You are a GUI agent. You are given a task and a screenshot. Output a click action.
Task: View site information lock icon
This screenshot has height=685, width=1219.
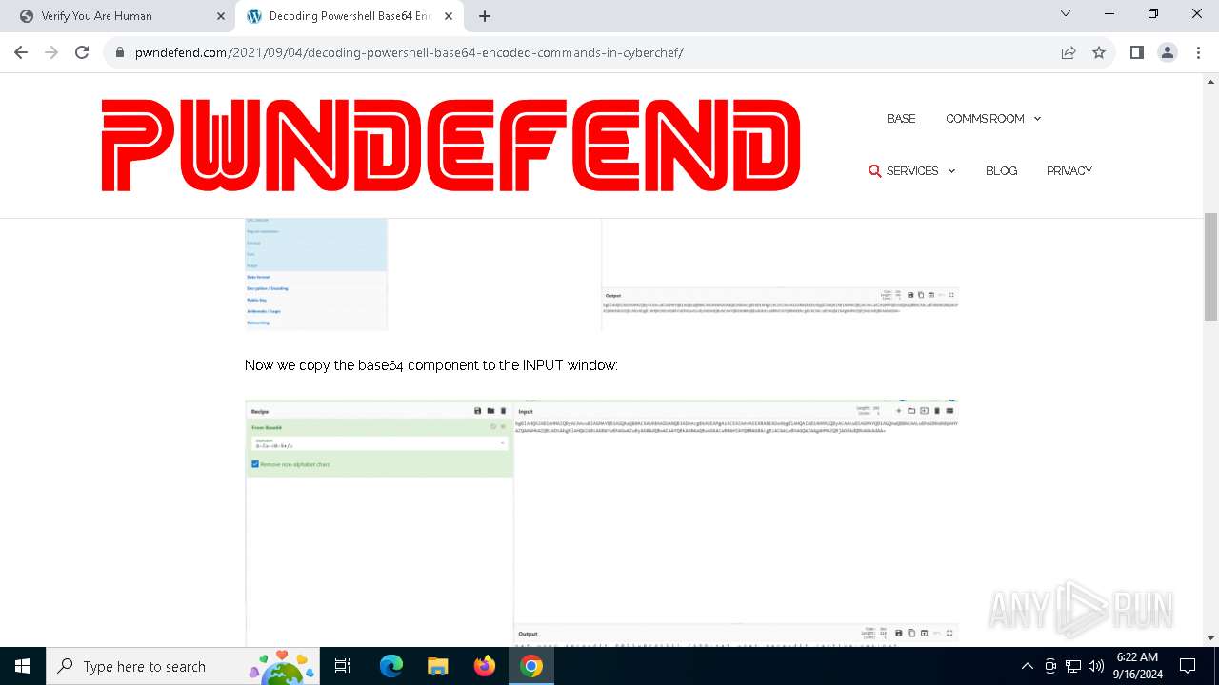click(120, 52)
